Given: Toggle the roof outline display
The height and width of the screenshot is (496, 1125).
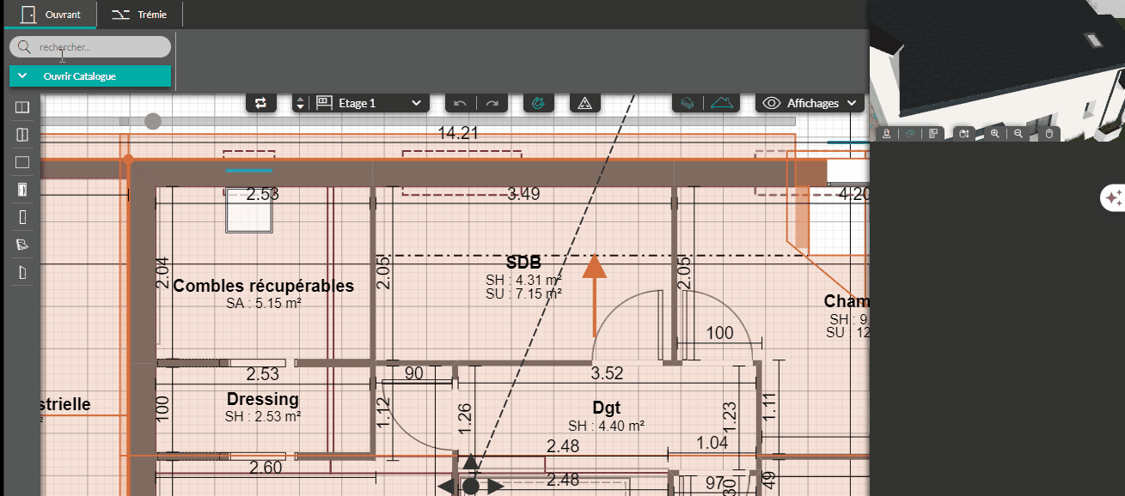Looking at the screenshot, I should [x=724, y=103].
